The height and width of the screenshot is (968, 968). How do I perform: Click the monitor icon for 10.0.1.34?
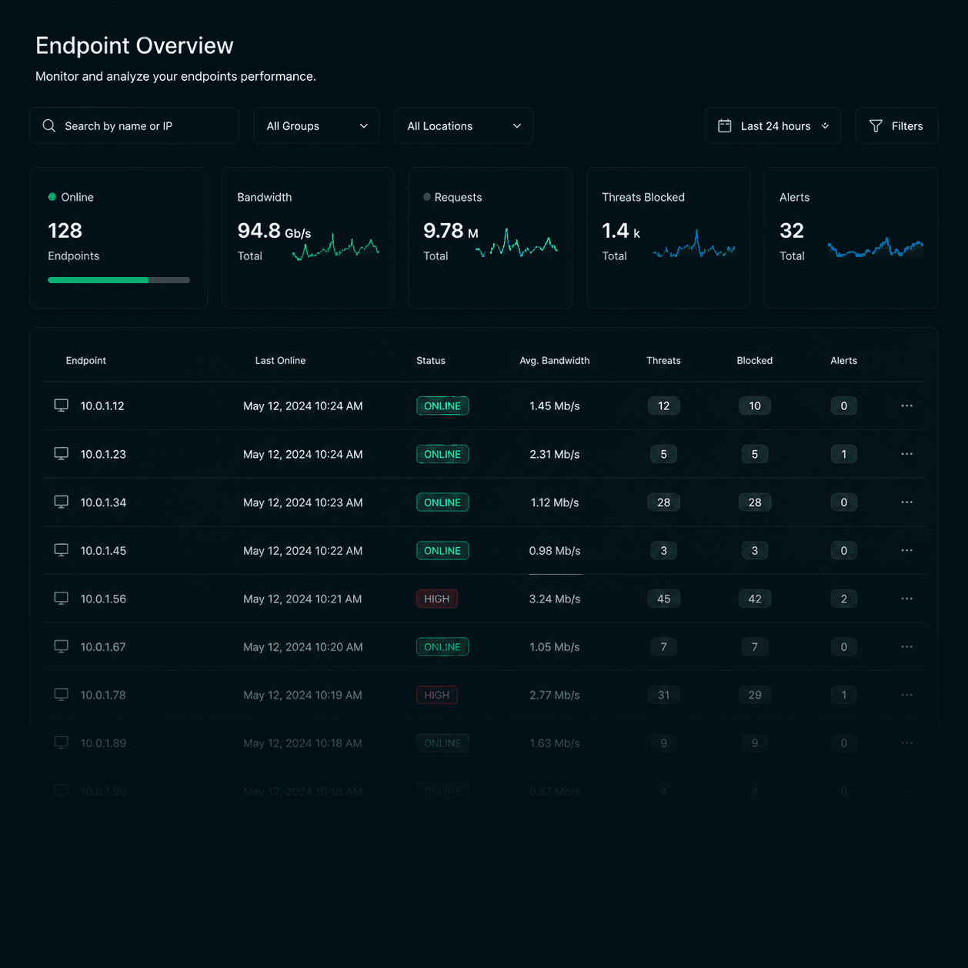(62, 502)
